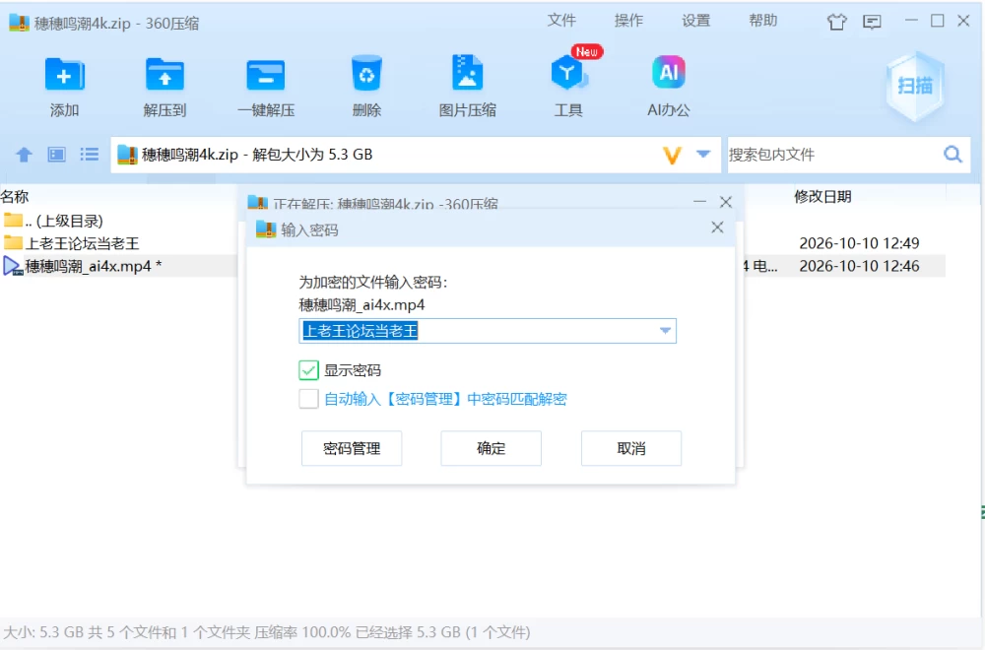Close the 输入密码 password dialog

(x=717, y=227)
